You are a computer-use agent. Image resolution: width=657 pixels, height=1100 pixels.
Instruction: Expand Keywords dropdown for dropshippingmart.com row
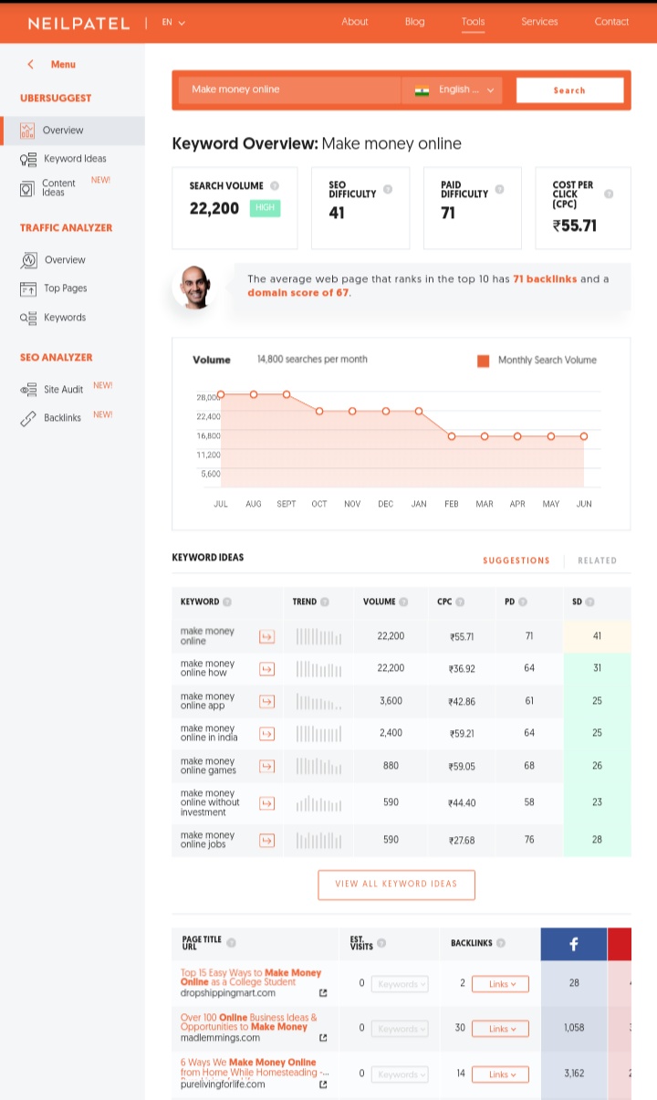point(399,984)
